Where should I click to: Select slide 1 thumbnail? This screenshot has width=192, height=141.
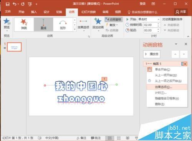[x=14, y=47]
